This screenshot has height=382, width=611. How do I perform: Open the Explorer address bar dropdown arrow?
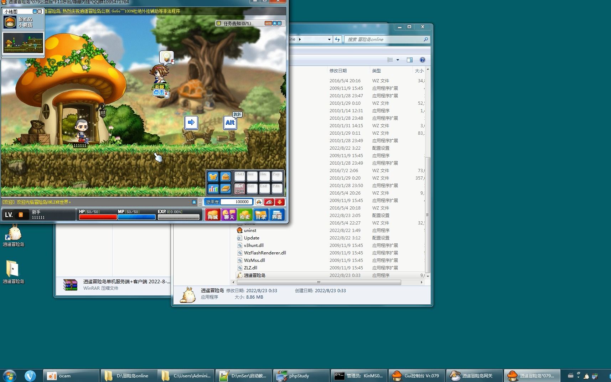point(329,39)
